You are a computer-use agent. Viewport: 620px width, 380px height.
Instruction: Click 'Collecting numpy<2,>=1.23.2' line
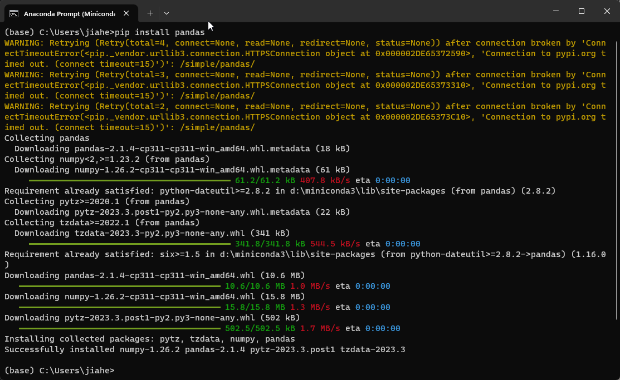107,159
